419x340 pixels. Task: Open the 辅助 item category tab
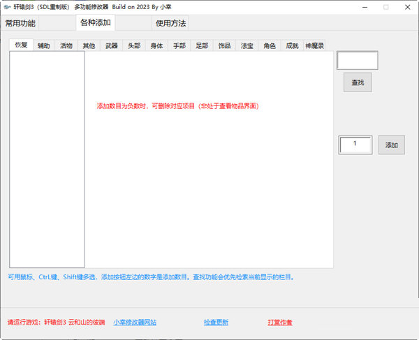[x=44, y=45]
